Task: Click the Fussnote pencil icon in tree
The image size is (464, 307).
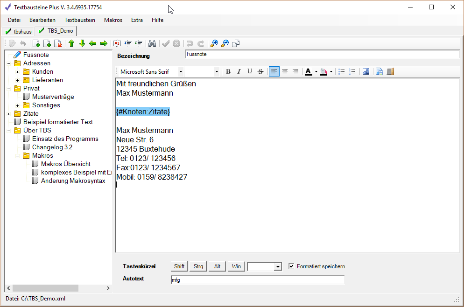Action: coord(17,55)
